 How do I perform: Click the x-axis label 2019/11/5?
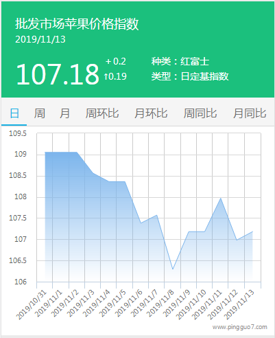(x=112, y=303)
